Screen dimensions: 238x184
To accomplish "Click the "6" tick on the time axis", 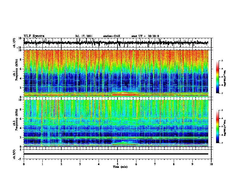I will coord(136,164).
